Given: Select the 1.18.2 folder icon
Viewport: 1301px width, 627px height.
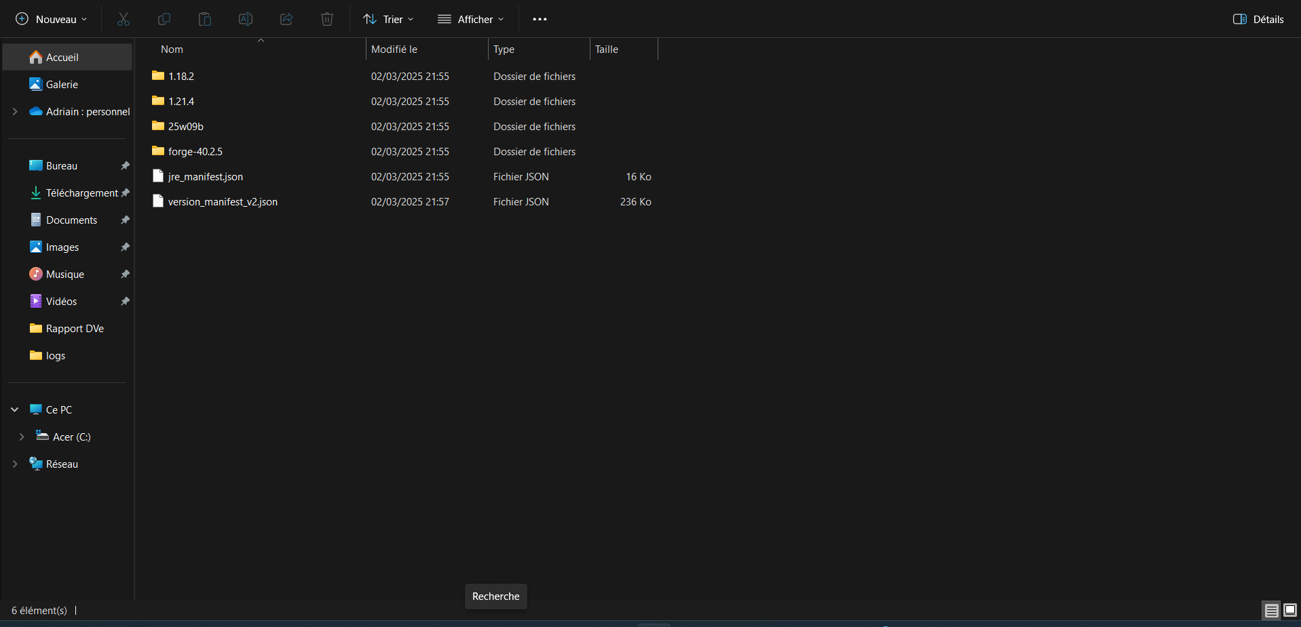Looking at the screenshot, I should coord(158,76).
